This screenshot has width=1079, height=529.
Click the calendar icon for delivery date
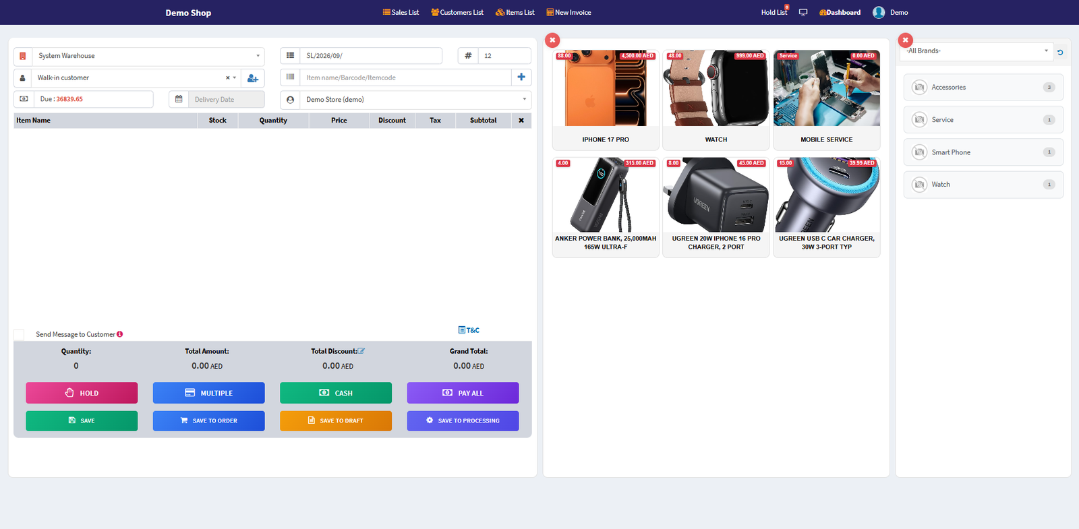(x=179, y=99)
